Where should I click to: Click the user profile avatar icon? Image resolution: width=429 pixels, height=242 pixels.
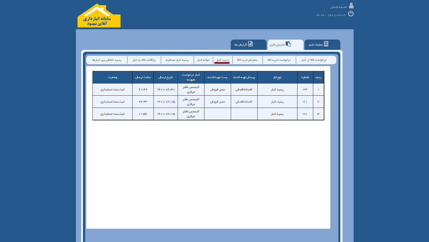[x=351, y=6]
